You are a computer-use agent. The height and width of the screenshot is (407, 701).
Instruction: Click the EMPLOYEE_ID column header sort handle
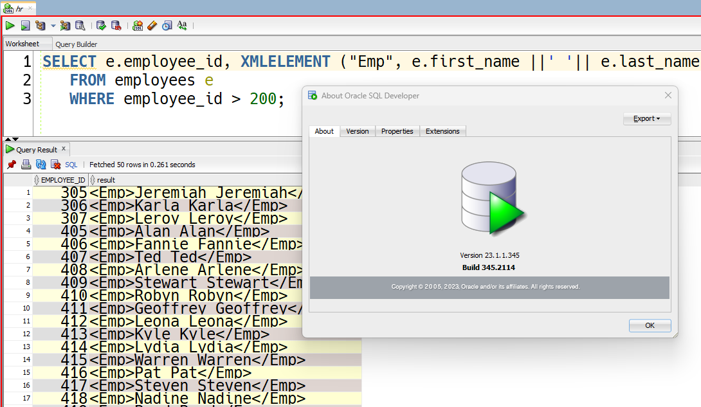click(37, 180)
